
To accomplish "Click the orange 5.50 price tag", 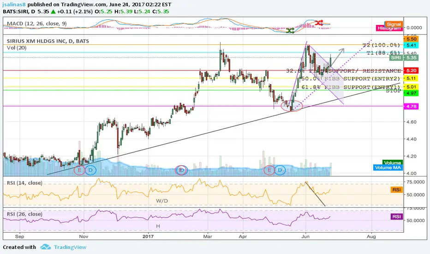I will click(x=411, y=39).
